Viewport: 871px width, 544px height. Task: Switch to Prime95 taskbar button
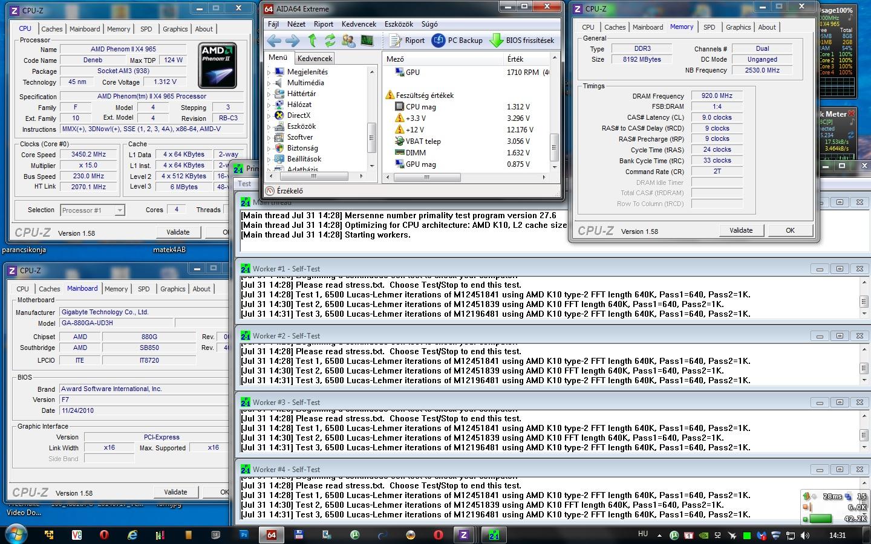pos(494,535)
